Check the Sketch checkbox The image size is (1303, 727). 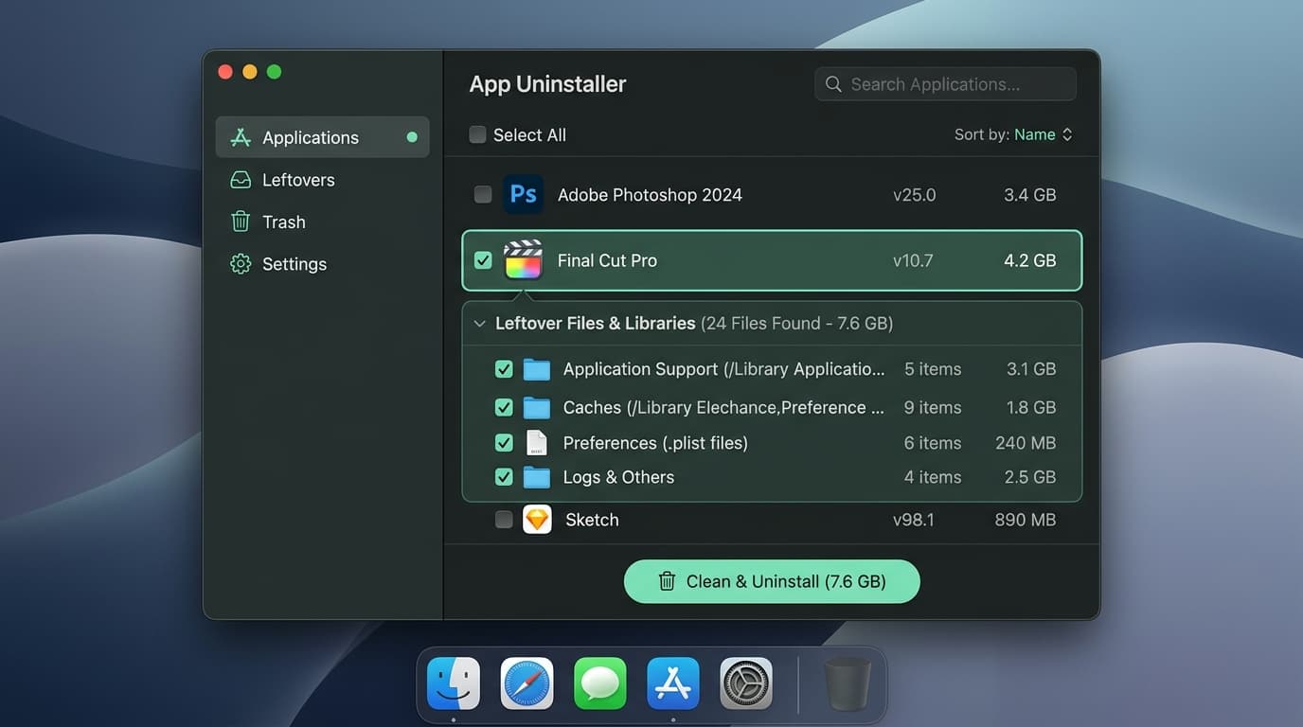click(x=504, y=520)
